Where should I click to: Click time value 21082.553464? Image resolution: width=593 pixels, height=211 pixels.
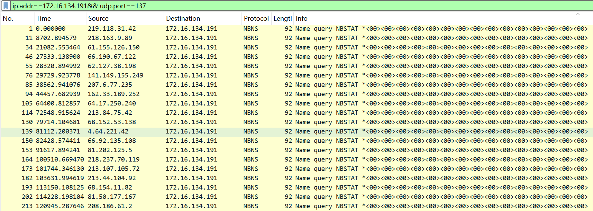pos(58,47)
